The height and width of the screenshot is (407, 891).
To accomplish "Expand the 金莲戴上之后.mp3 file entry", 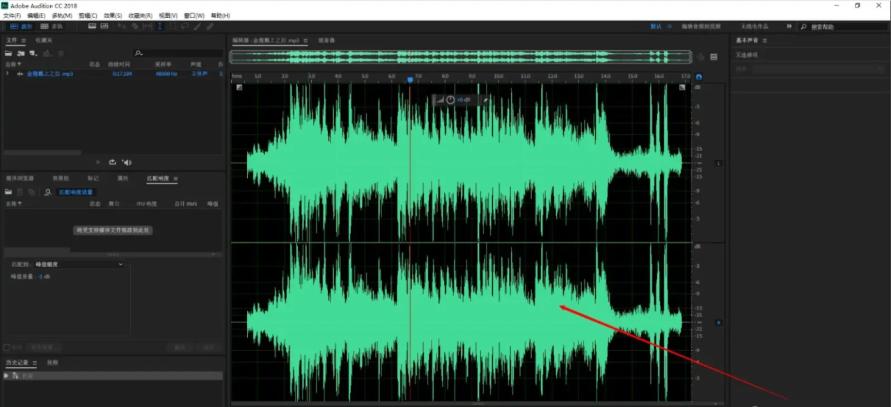I will pyautogui.click(x=7, y=73).
